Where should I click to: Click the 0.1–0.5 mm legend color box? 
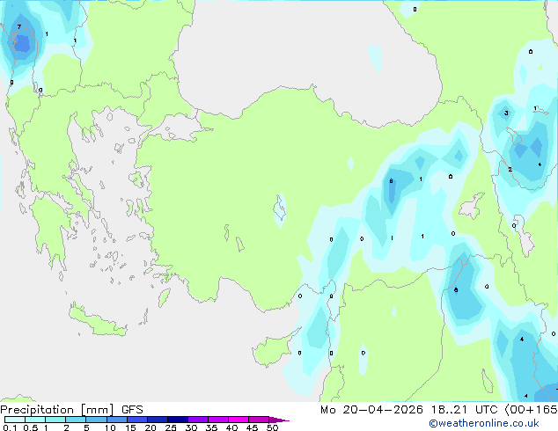pyautogui.click(x=15, y=420)
